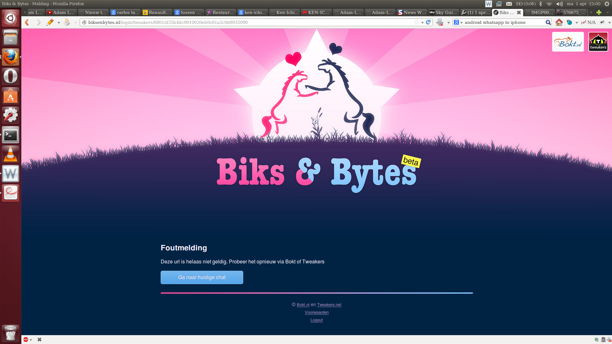The image size is (612, 344).
Task: Go to the home page icon
Action: (559, 22)
